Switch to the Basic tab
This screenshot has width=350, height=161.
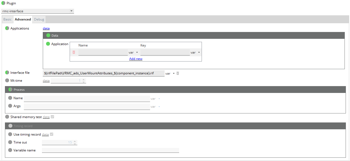pos(7,19)
